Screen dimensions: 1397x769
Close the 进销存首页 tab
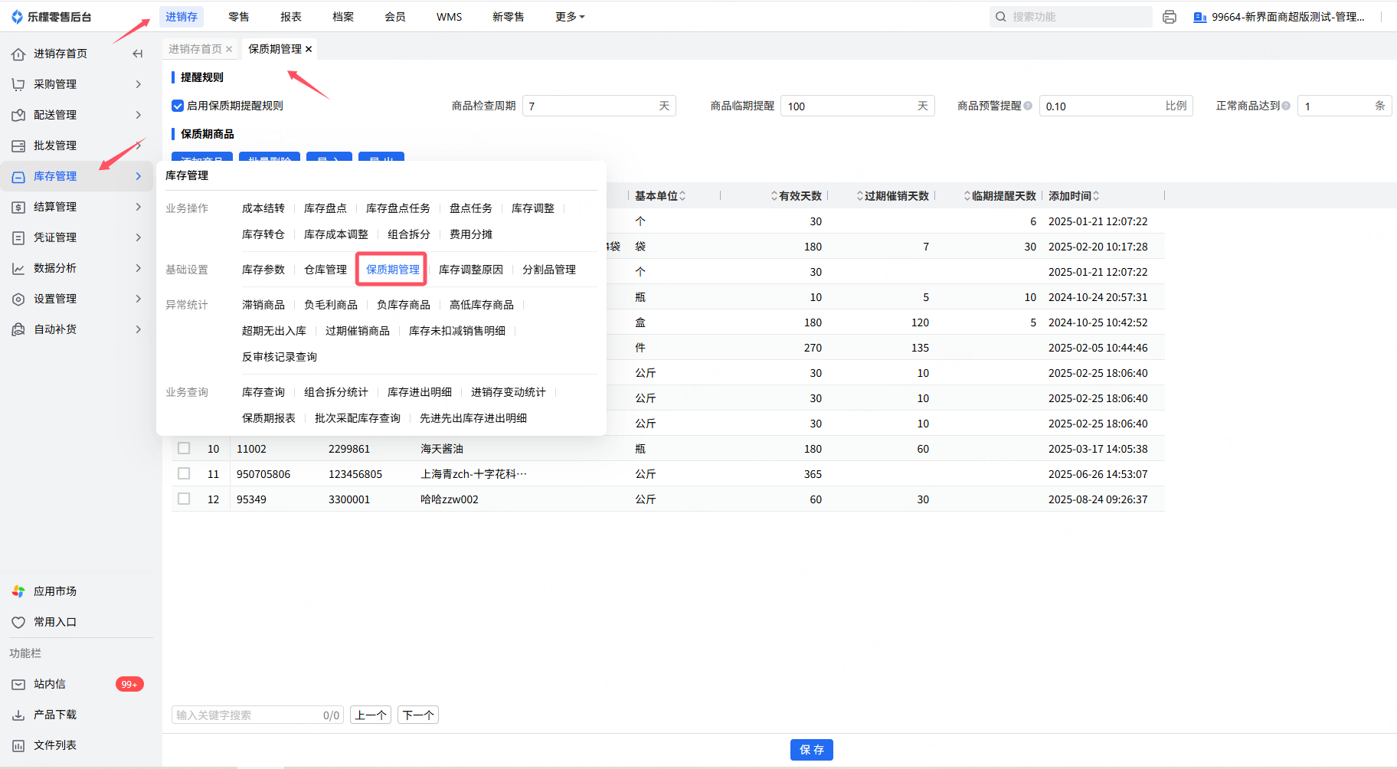(x=229, y=49)
